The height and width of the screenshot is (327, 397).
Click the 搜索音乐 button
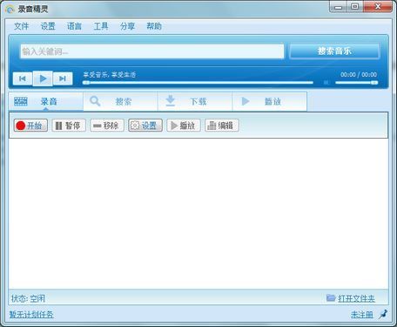click(334, 51)
